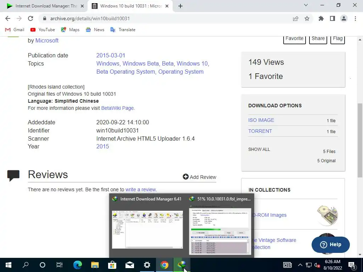Viewport: 363px width, 272px height.
Task: Open a new browser tab
Action: pyautogui.click(x=180, y=6)
